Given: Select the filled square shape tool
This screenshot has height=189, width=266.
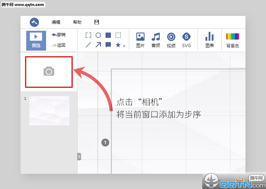Looking at the screenshot, I should click(108, 35).
